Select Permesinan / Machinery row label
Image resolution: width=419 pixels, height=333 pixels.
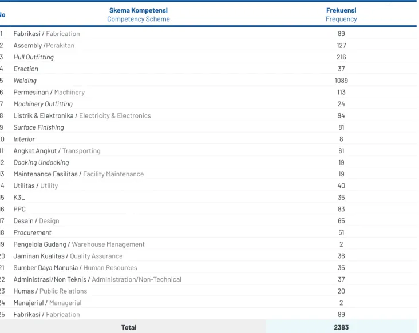[49, 93]
